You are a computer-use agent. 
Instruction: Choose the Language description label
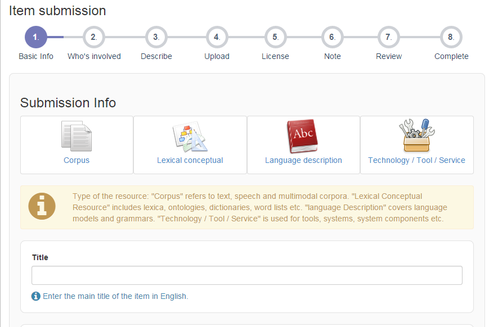click(303, 160)
